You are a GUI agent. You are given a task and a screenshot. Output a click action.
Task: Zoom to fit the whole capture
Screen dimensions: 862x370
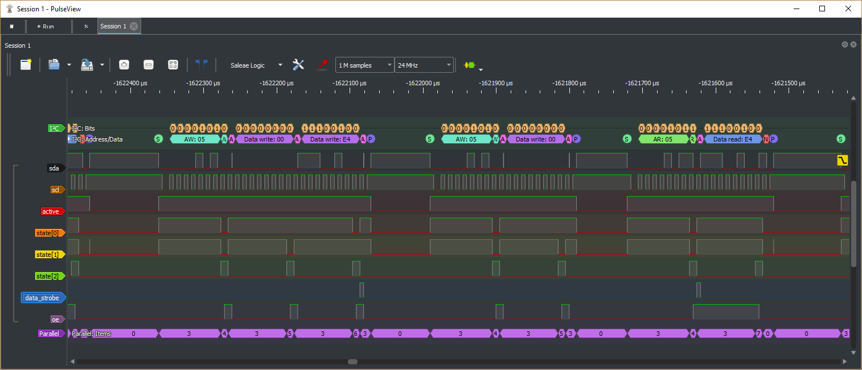(x=173, y=65)
